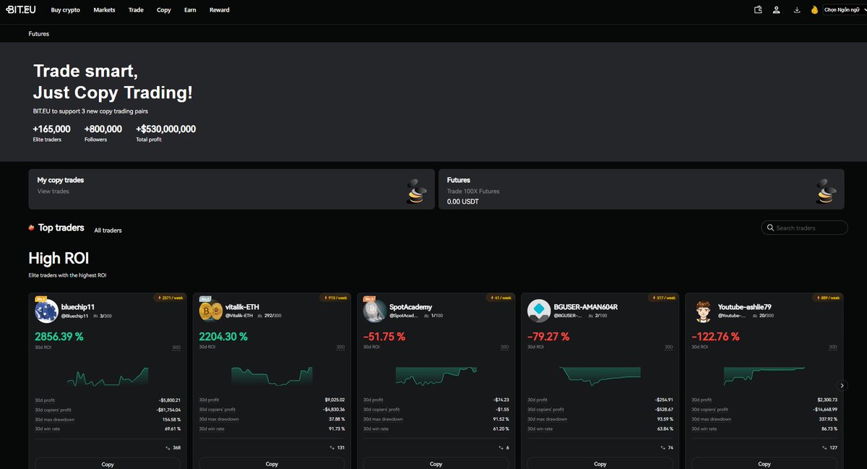Click the 0.00 USDT Futures balance
The width and height of the screenshot is (867, 469).
pyautogui.click(x=463, y=202)
